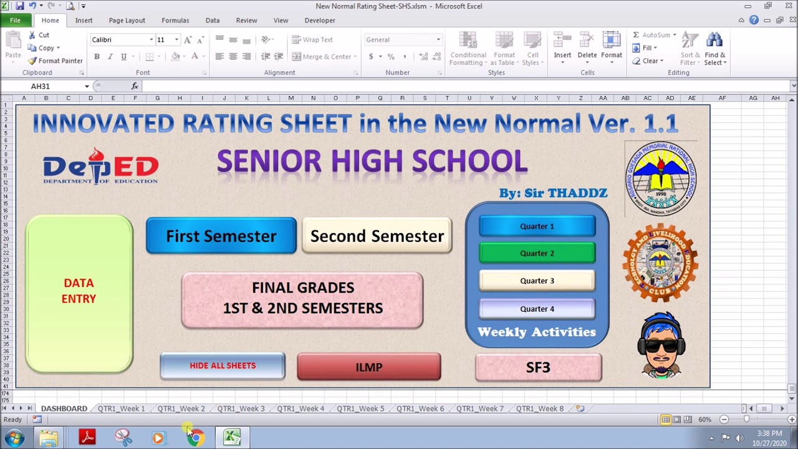This screenshot has height=449, width=798.
Task: Toggle Bold formatting
Action: (x=97, y=57)
